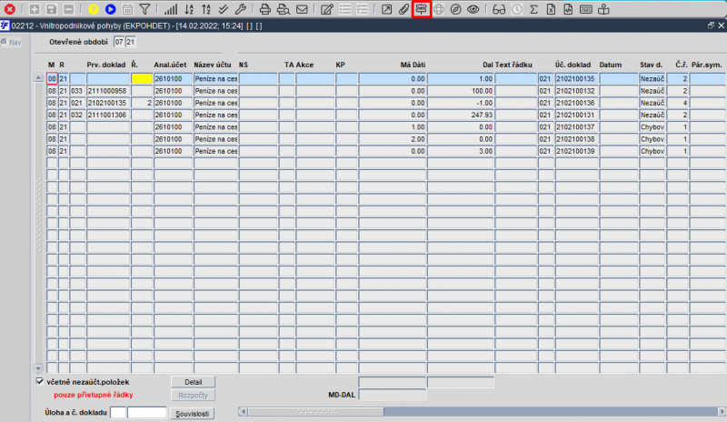Click the print preview icon
Image resolution: width=727 pixels, height=422 pixels.
(283, 9)
